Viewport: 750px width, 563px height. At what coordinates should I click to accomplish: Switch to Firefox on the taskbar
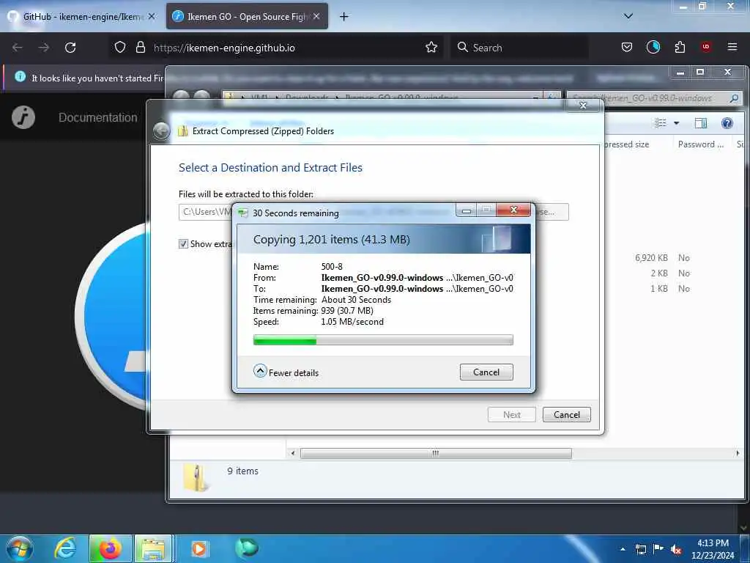[110, 548]
